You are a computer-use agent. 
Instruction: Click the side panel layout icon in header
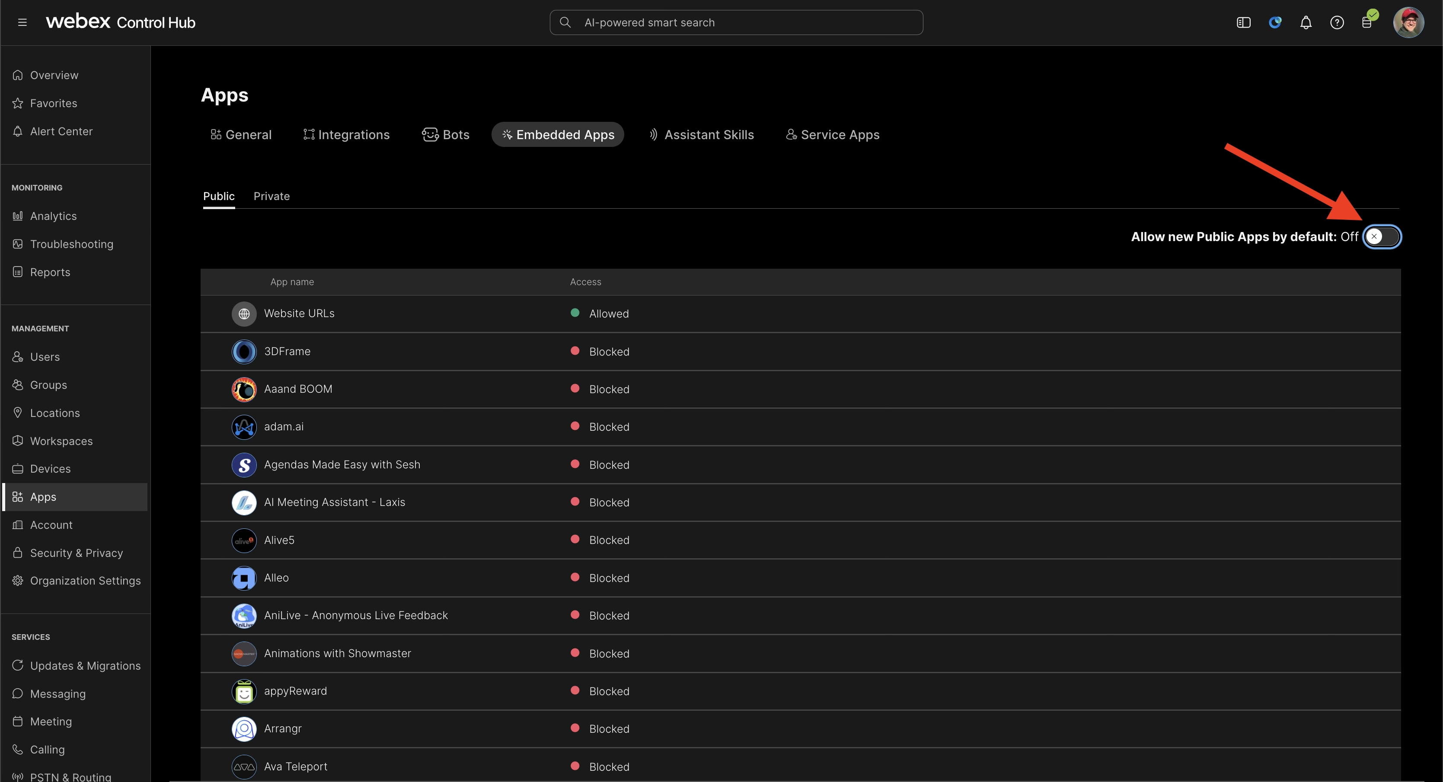click(x=1244, y=22)
